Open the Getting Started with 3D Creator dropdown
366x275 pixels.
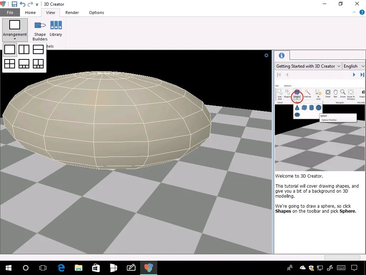tap(308, 66)
